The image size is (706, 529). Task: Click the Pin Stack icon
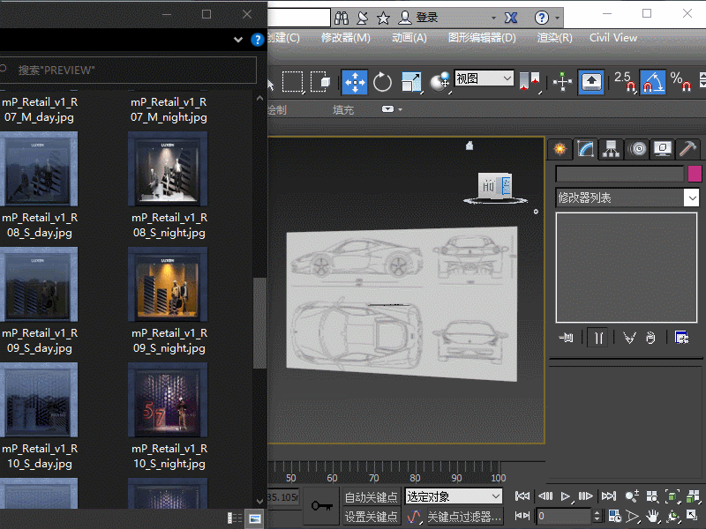click(x=567, y=337)
